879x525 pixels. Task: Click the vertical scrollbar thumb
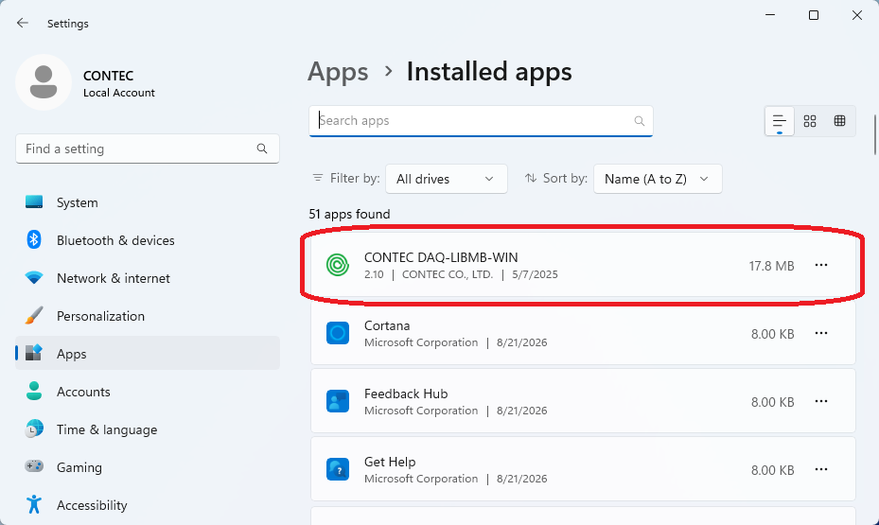pos(874,134)
